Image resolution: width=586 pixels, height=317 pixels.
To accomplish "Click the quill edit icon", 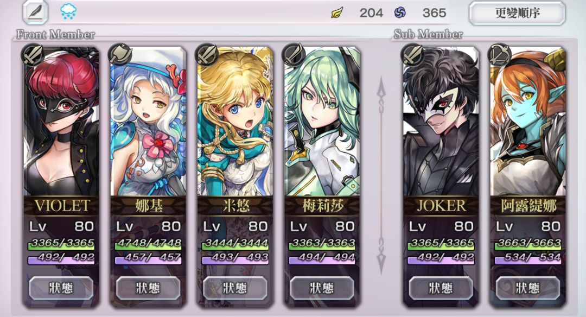I will (x=35, y=12).
